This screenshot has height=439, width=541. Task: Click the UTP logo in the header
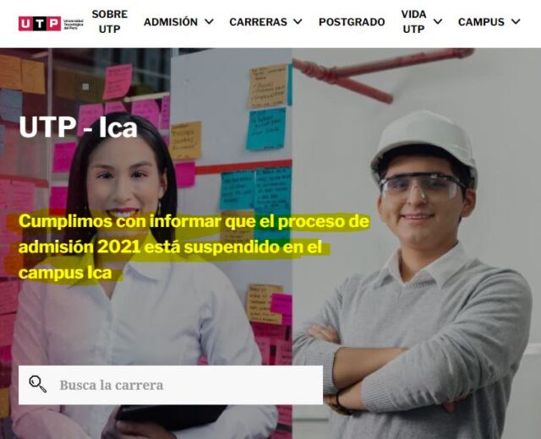(x=51, y=24)
